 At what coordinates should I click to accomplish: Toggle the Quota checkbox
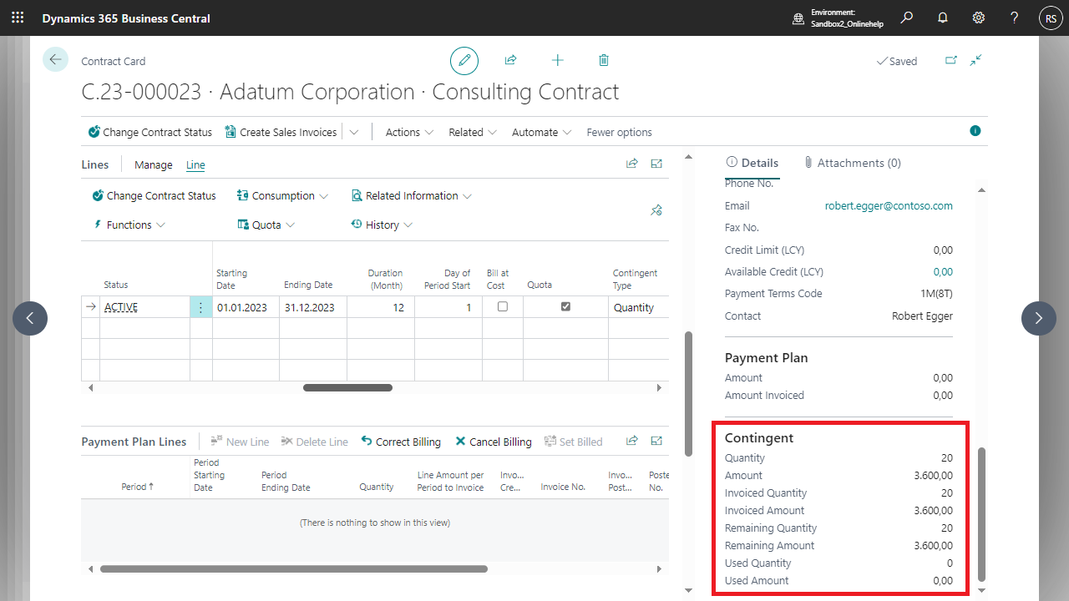click(565, 307)
